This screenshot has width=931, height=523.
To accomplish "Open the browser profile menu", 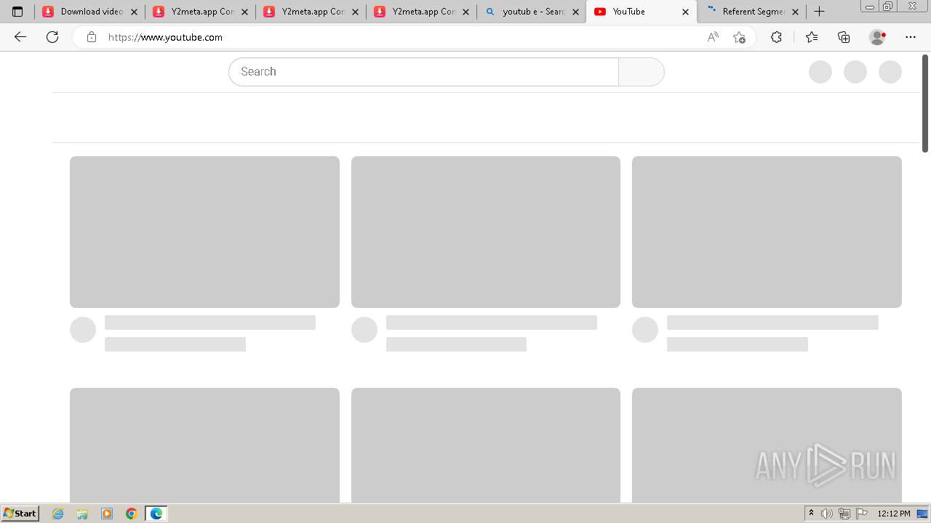I will (x=878, y=37).
